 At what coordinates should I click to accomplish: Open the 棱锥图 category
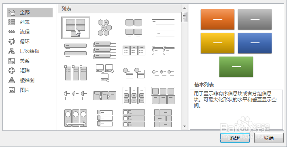coord(27,80)
